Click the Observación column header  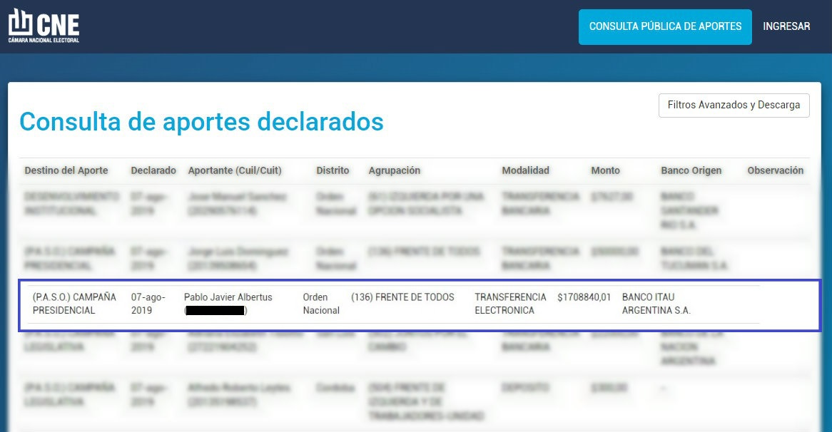click(775, 170)
